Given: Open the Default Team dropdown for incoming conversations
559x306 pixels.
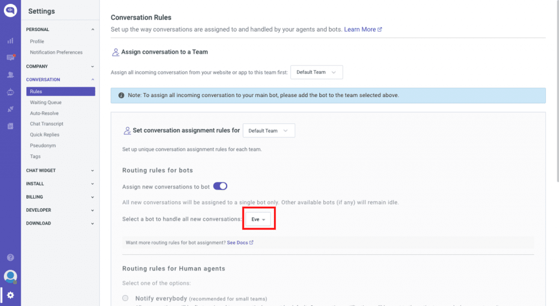Looking at the screenshot, I should pyautogui.click(x=317, y=72).
